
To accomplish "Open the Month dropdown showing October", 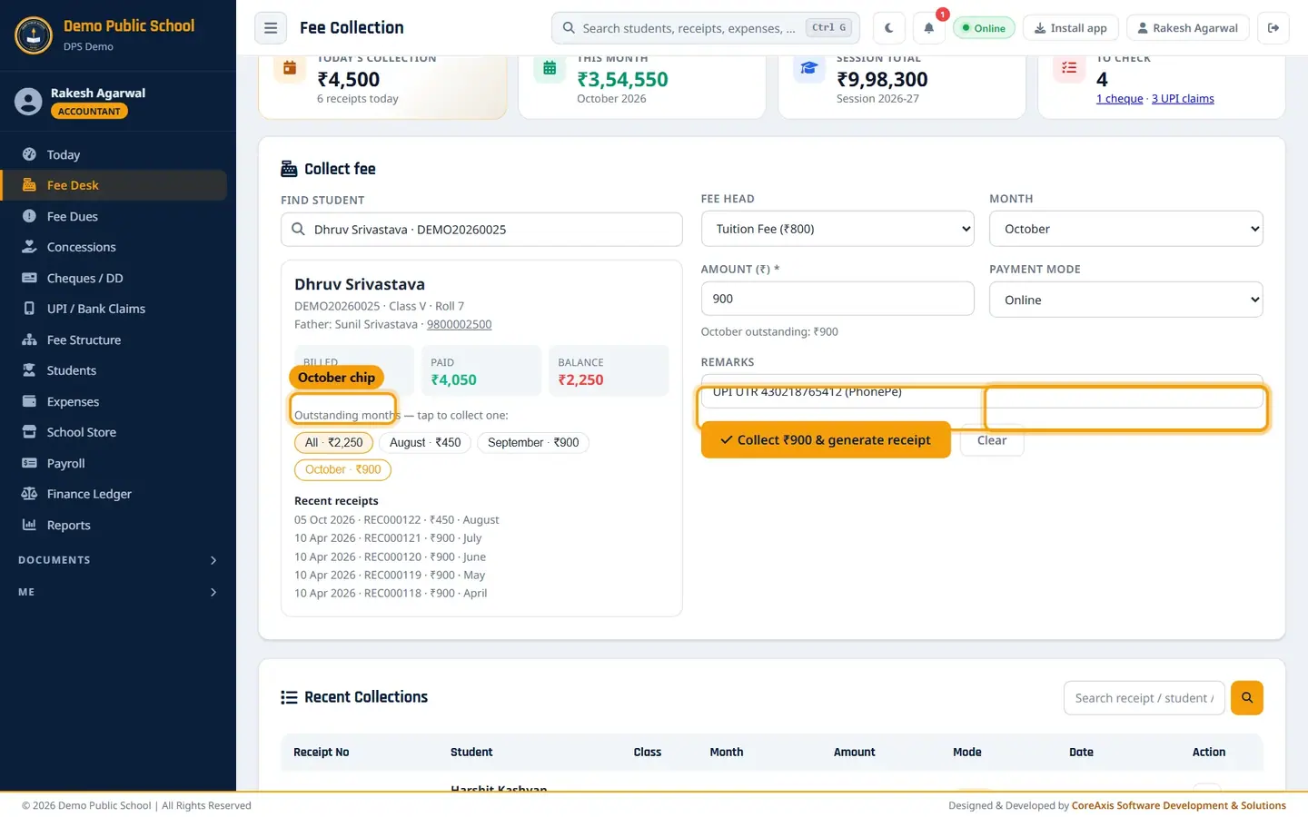I will tap(1125, 229).
